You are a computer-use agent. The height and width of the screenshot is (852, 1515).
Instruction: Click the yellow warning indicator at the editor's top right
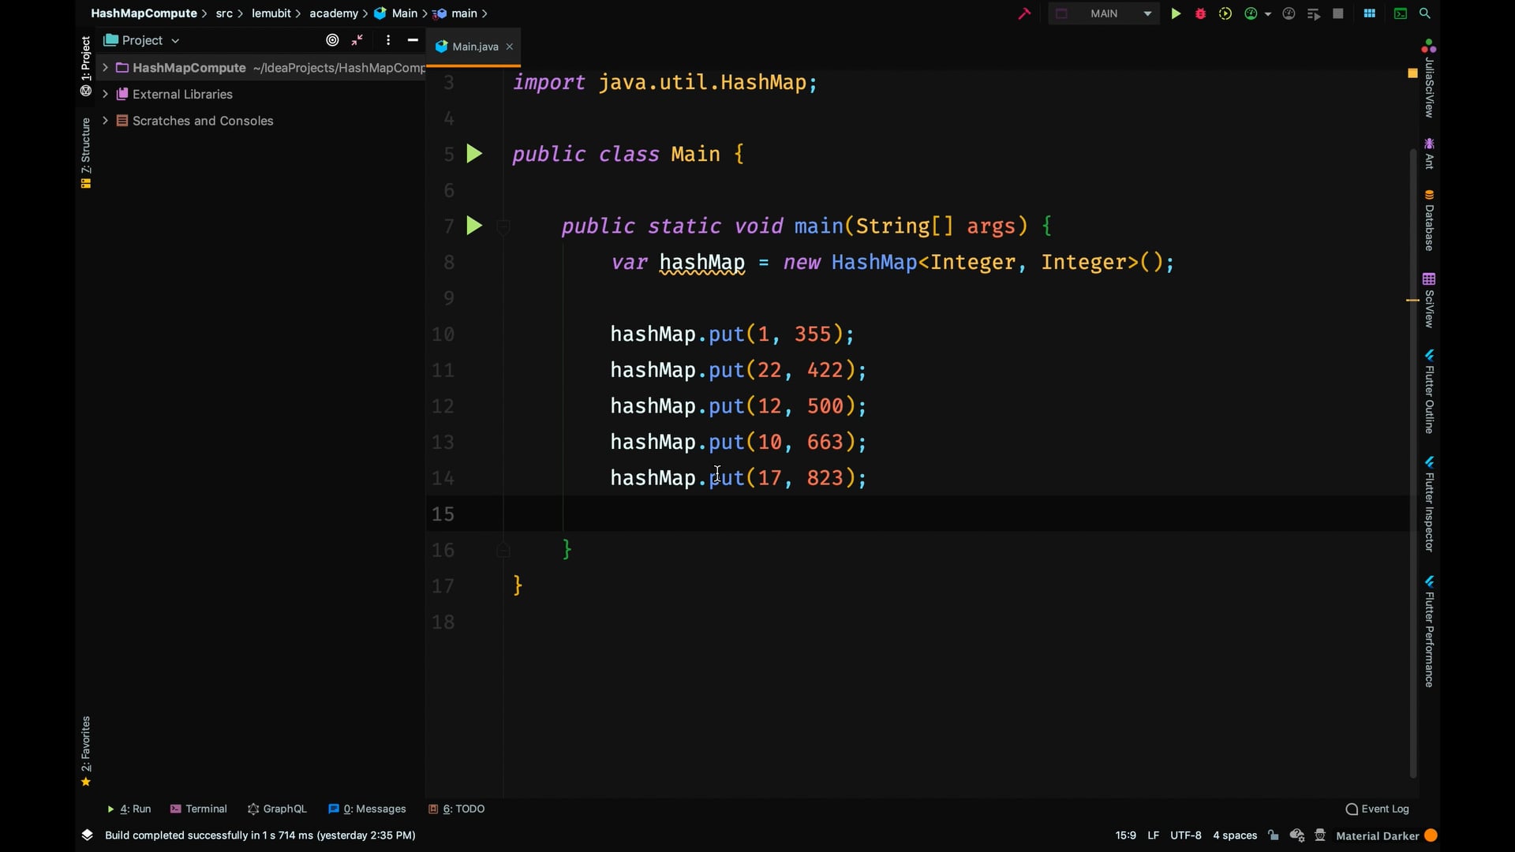click(x=1412, y=73)
